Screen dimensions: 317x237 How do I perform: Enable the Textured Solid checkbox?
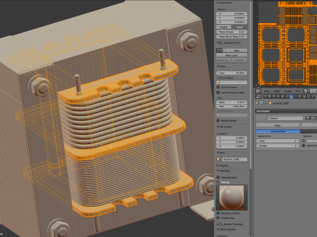[218, 177]
